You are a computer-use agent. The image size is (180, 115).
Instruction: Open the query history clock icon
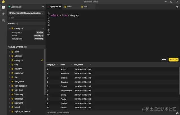click(x=3, y=21)
